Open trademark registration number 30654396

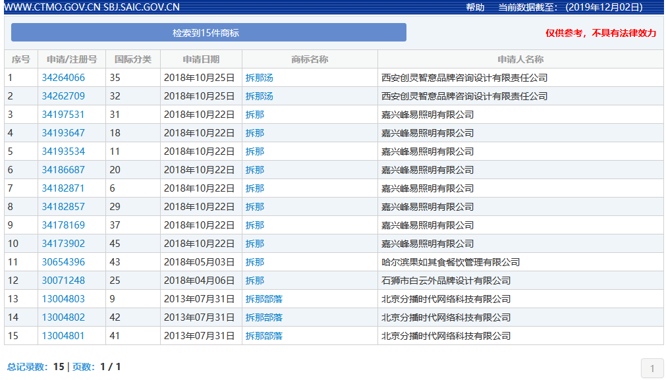[x=62, y=261]
